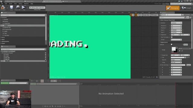Click the Details search magnifier icon

tap(185, 18)
